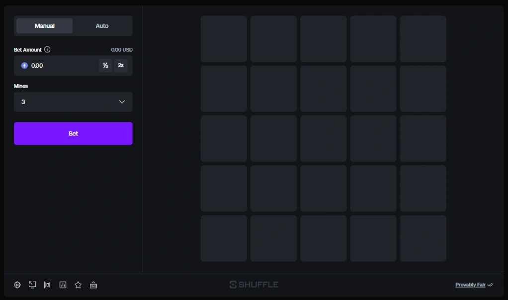Open the live stats bars icon

[48, 285]
